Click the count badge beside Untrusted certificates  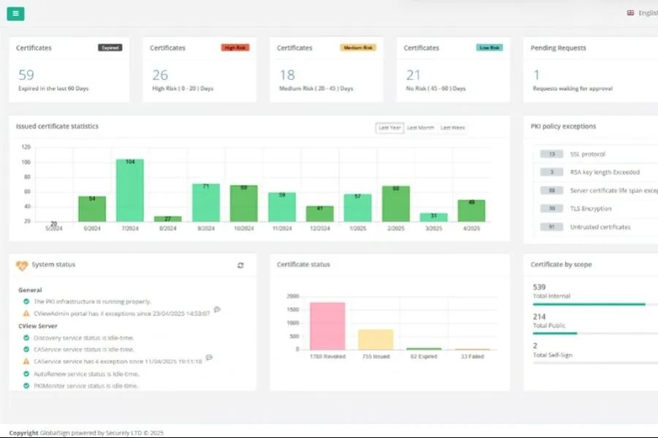pyautogui.click(x=551, y=227)
